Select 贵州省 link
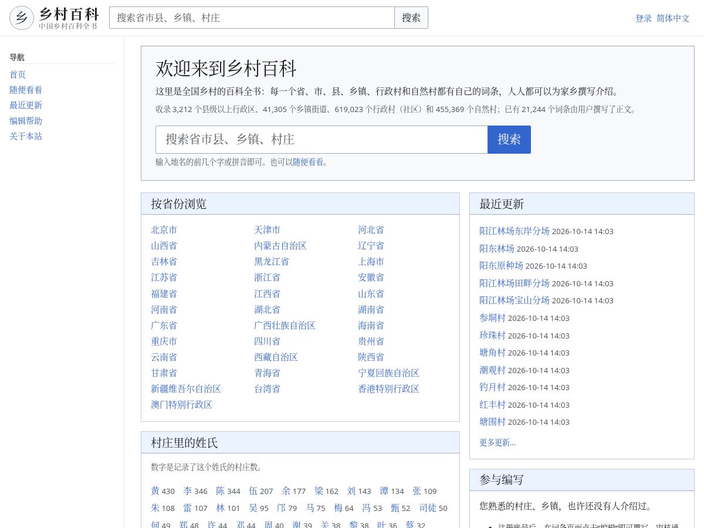Viewport: 704px width, 528px height. coord(371,341)
